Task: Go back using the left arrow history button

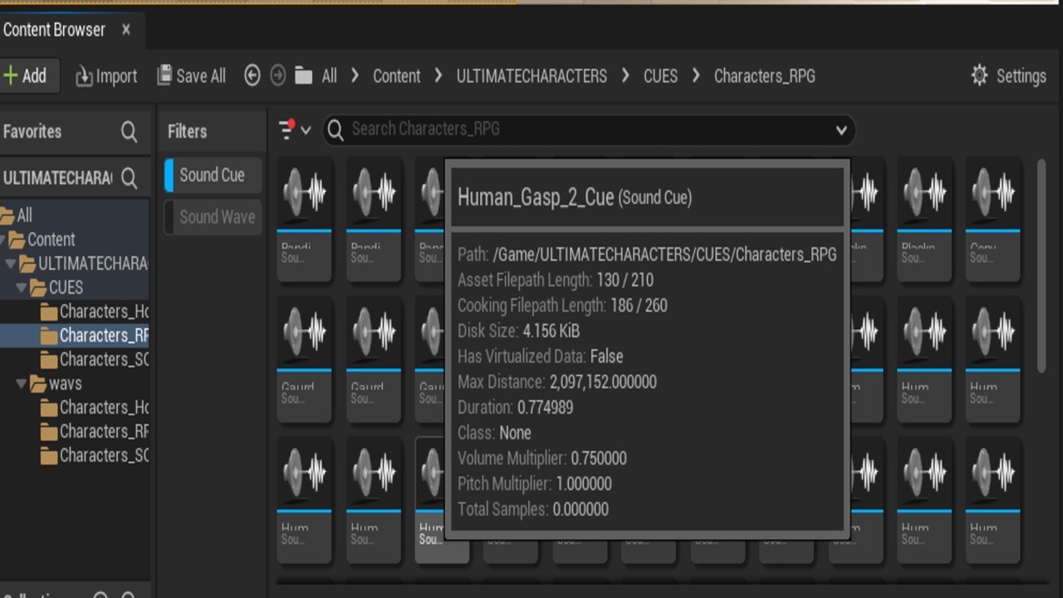Action: [252, 76]
